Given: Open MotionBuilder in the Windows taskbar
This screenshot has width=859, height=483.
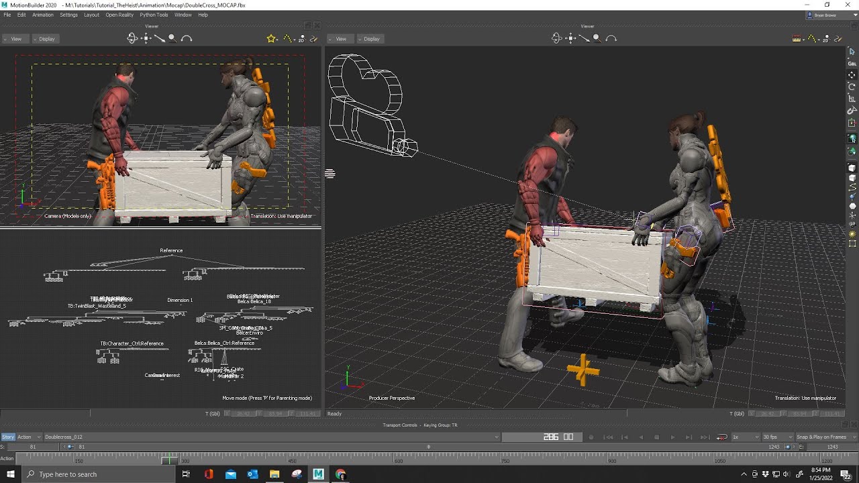Looking at the screenshot, I should point(318,474).
